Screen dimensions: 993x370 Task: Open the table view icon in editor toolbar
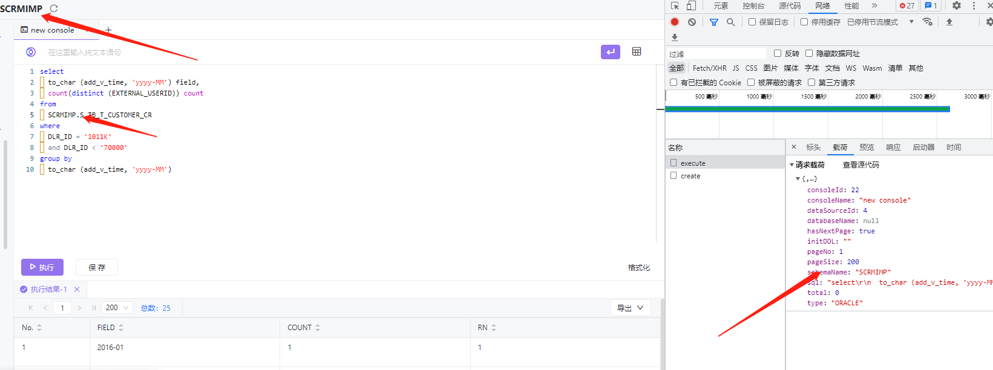(637, 51)
